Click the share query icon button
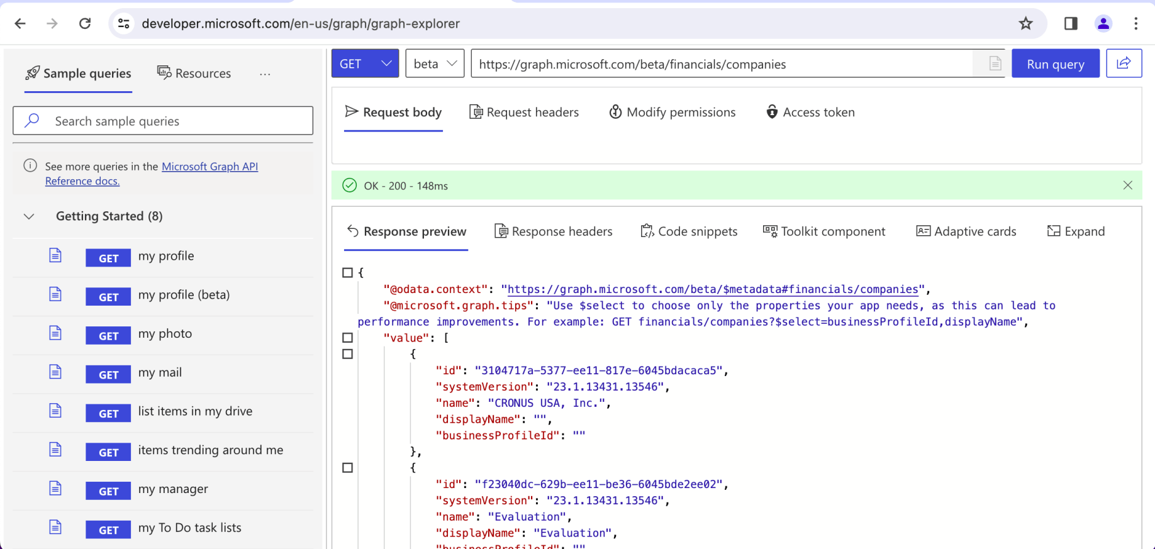Image resolution: width=1155 pixels, height=549 pixels. [1124, 64]
